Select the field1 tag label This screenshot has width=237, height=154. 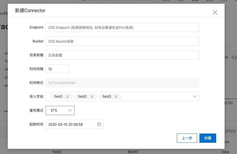[x=58, y=97]
